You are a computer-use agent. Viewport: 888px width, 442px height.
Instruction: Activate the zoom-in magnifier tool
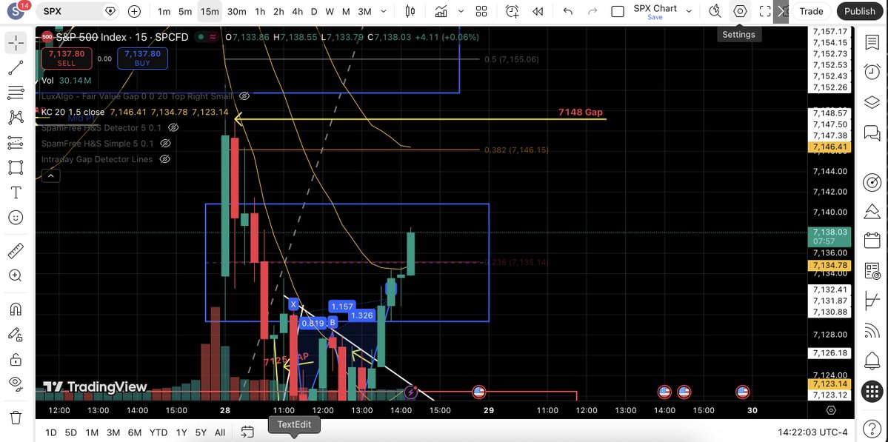click(x=16, y=275)
